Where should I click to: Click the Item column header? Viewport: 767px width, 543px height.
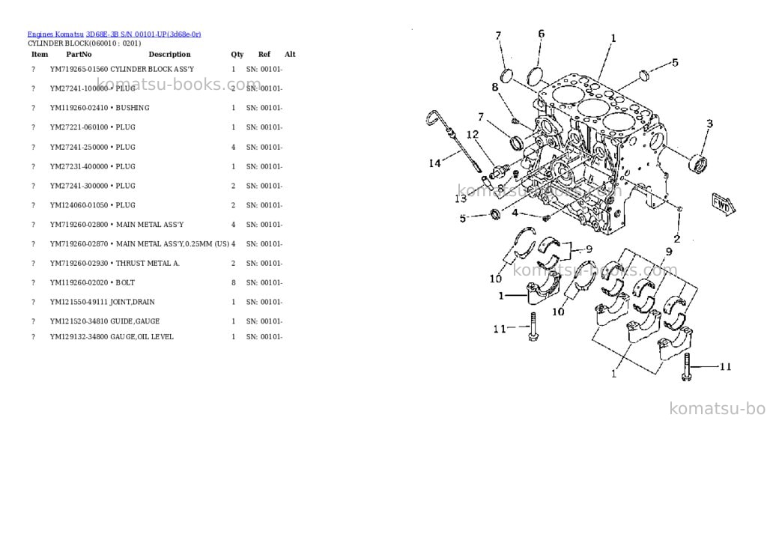tap(40, 54)
